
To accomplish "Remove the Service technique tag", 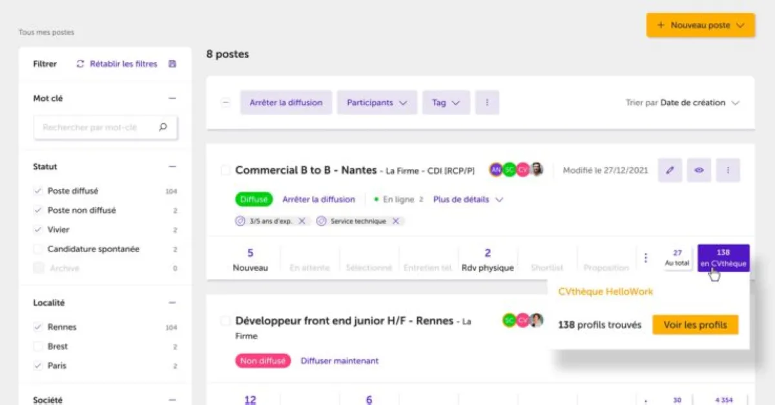I will (x=396, y=221).
